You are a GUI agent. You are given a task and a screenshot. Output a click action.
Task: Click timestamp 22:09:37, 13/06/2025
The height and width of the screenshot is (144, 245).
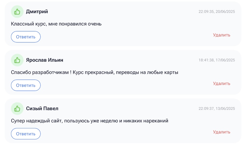217,109
